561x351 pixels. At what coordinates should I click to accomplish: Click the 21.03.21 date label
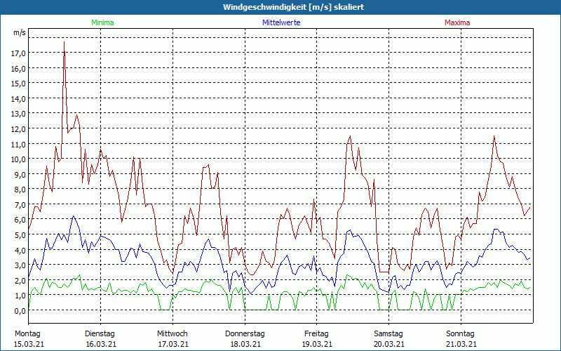461,344
